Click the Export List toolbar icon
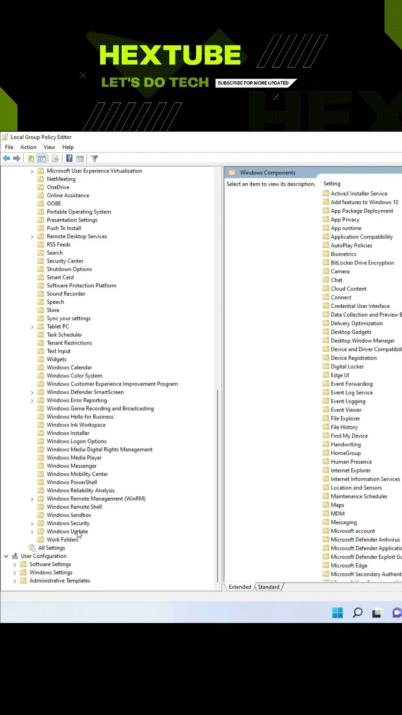The height and width of the screenshot is (715, 402). (55, 159)
